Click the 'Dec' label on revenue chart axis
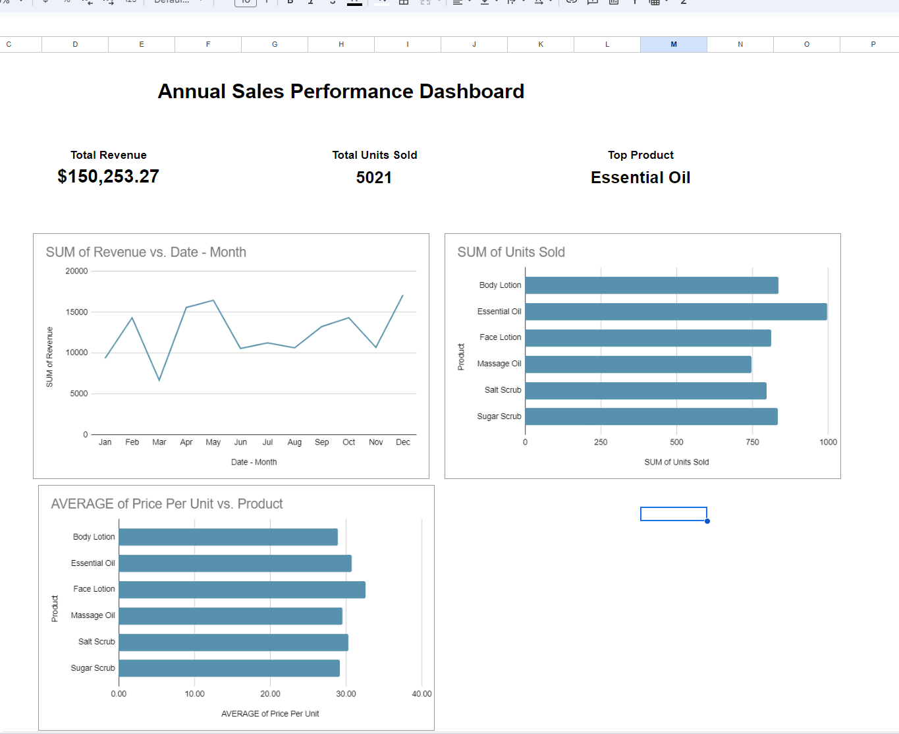Viewport: 899px width, 734px height. pyautogui.click(x=402, y=442)
